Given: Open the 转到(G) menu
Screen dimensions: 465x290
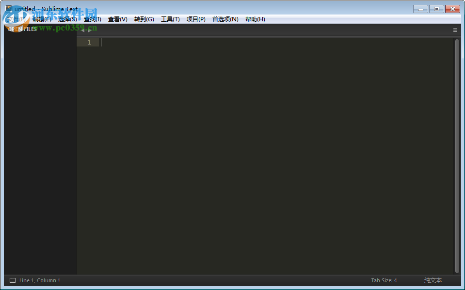Looking at the screenshot, I should pos(144,19).
